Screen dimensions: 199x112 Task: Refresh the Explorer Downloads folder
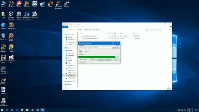[148, 30]
